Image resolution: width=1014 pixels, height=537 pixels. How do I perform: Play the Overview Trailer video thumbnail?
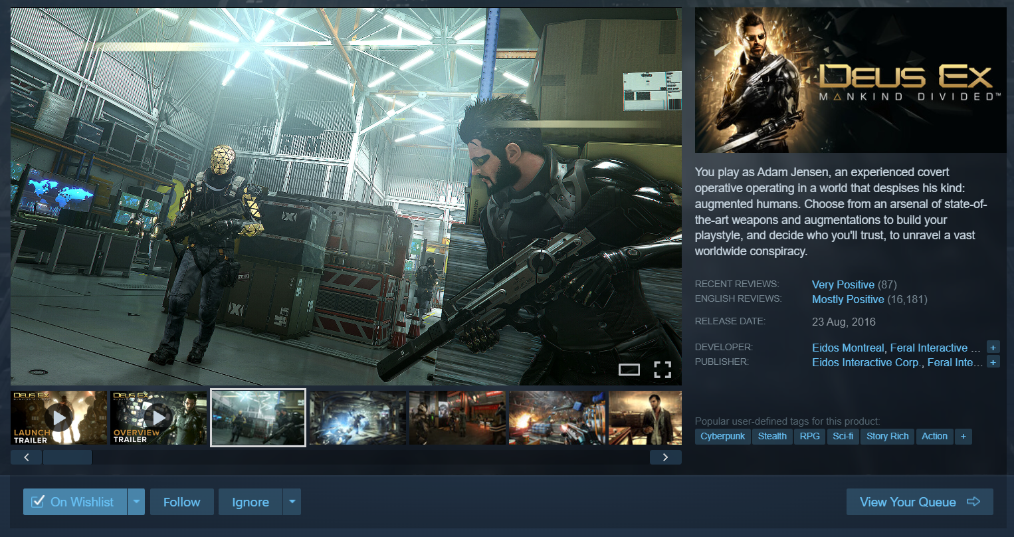pos(159,418)
